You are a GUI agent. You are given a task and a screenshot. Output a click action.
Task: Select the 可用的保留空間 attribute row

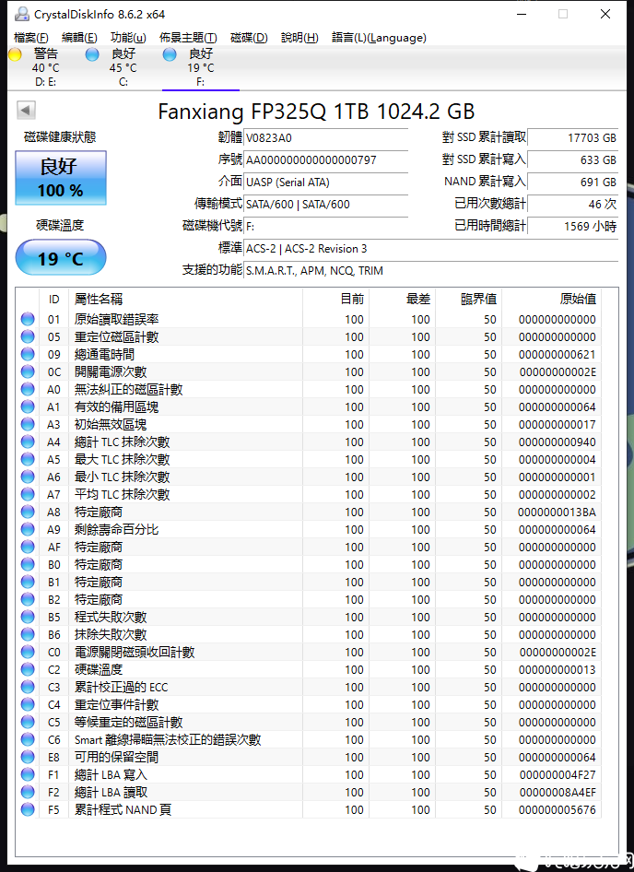pos(310,757)
